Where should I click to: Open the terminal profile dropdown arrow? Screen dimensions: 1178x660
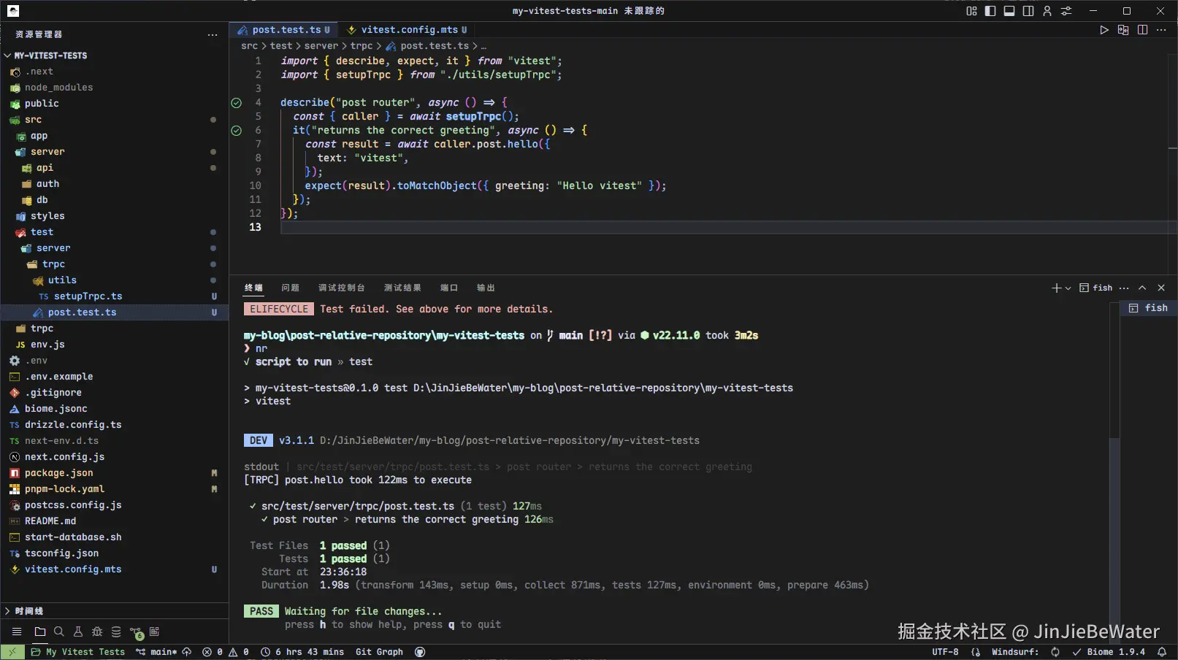coord(1068,288)
